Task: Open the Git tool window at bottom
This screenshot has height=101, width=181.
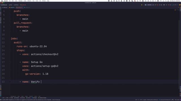Action: tap(3, 98)
